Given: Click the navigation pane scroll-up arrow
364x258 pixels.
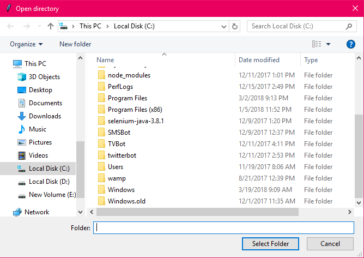Looking at the screenshot, I should coord(80,58).
